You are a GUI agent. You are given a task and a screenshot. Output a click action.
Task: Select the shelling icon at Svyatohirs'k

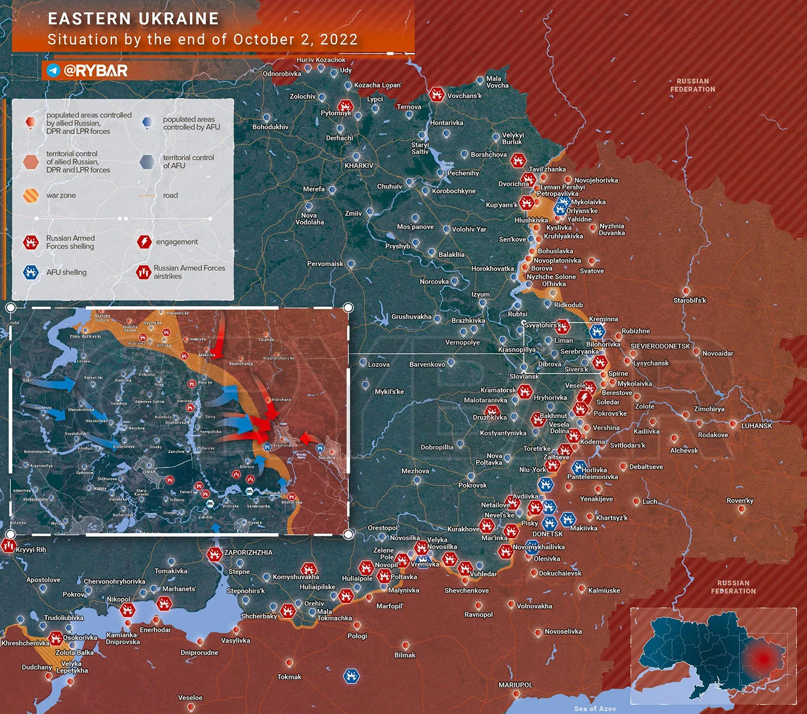click(563, 327)
